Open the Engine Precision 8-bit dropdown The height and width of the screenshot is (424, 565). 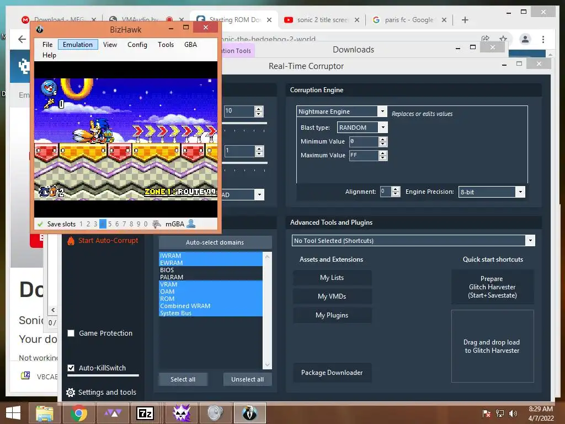(x=520, y=192)
